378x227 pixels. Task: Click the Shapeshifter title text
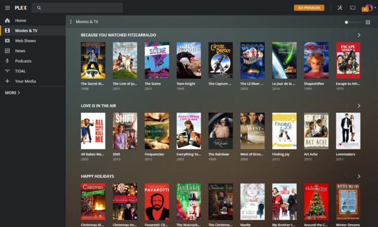(x=314, y=84)
